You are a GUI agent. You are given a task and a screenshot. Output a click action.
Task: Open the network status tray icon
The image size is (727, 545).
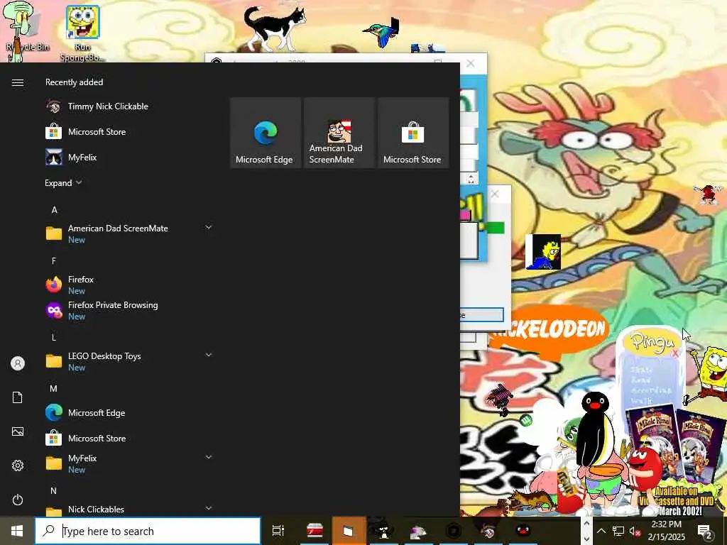pyautogui.click(x=618, y=531)
